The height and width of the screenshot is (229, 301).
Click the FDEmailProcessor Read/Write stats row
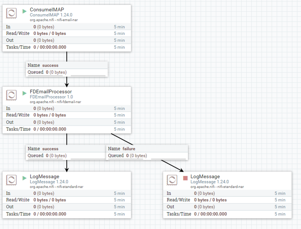pyautogui.click(x=67, y=115)
